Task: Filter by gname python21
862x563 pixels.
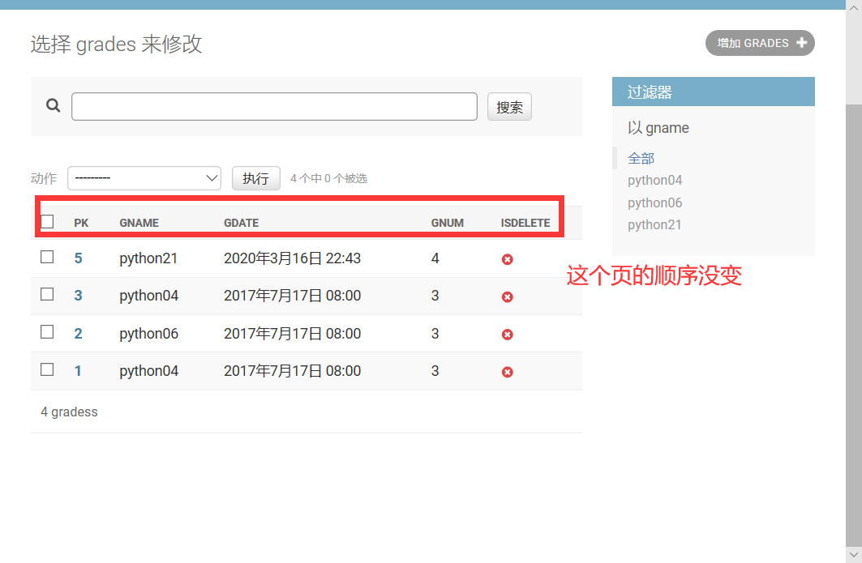Action: 654,224
